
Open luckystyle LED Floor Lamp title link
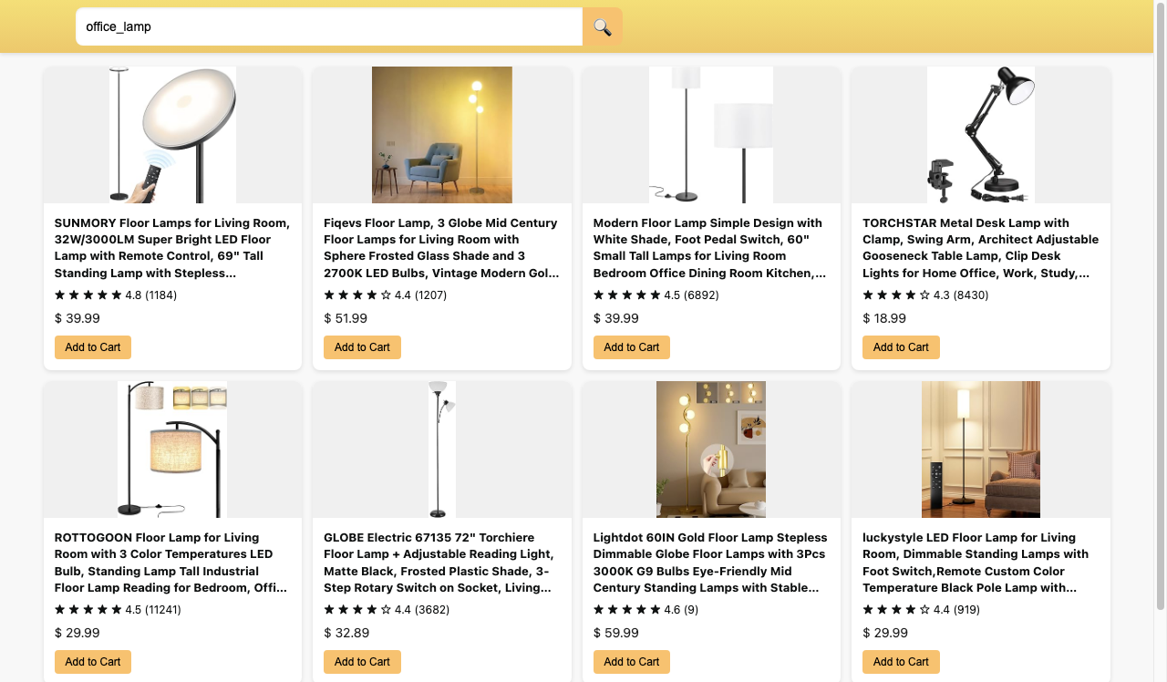[980, 563]
